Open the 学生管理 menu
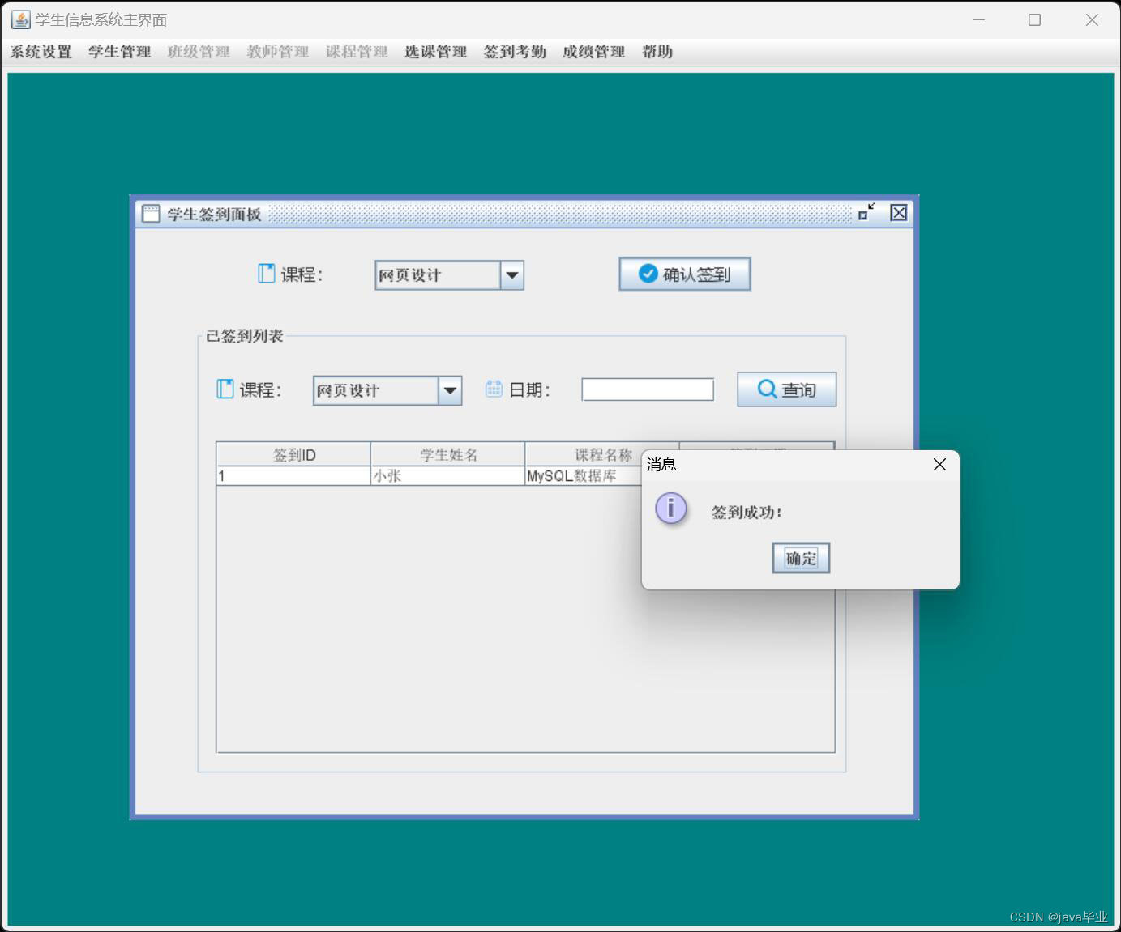 [x=119, y=52]
